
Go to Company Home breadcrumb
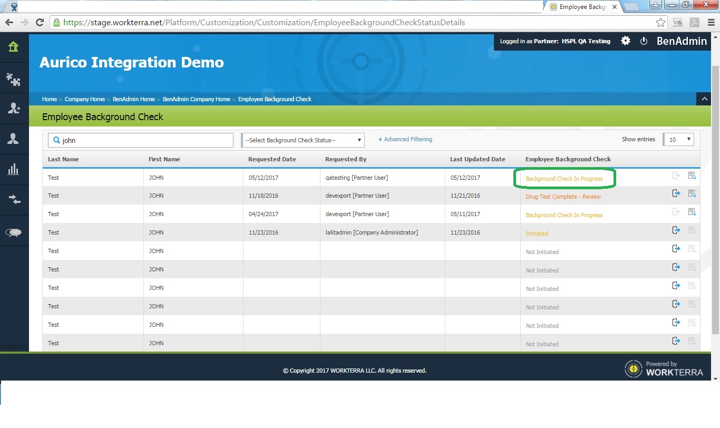(84, 99)
